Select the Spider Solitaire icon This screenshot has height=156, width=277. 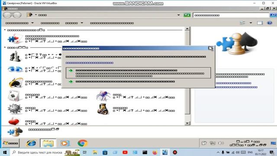pos(103,96)
